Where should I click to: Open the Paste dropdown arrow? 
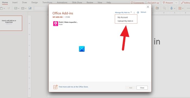click(4, 8)
